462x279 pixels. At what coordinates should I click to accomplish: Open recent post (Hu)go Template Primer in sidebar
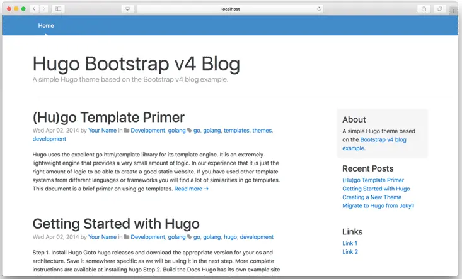click(x=373, y=180)
